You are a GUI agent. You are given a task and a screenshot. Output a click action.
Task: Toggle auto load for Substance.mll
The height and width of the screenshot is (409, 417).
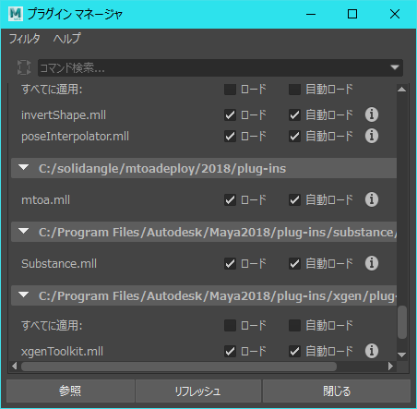(x=294, y=264)
